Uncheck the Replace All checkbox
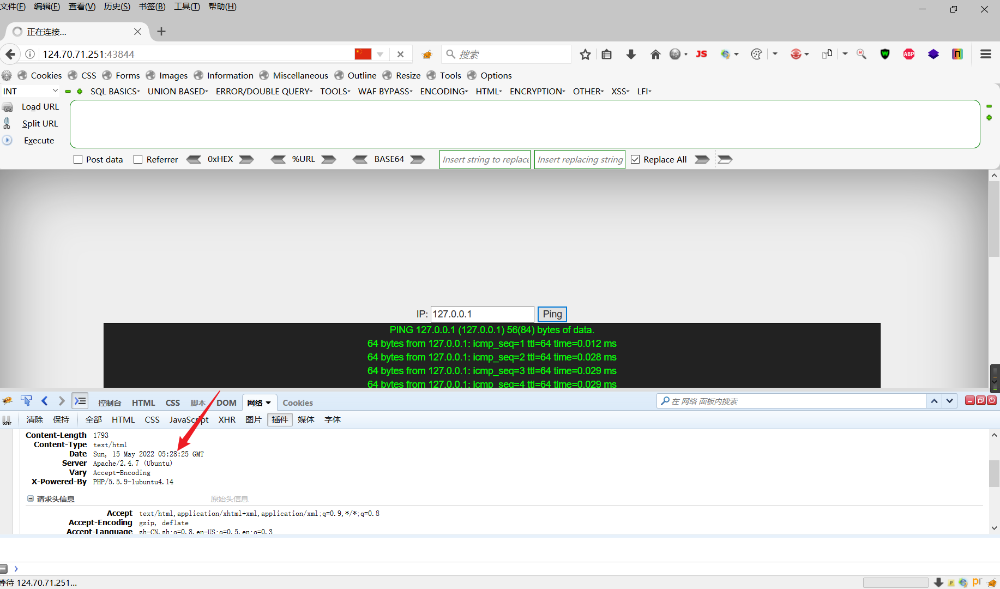The width and height of the screenshot is (1000, 589). (635, 159)
